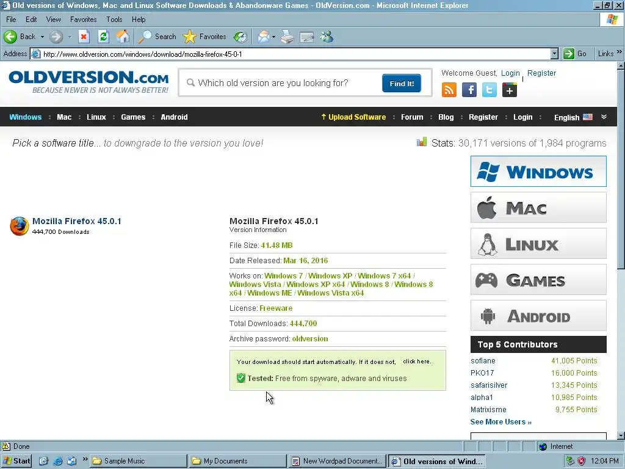Click See More Users link
The width and height of the screenshot is (625, 469).
tap(500, 421)
